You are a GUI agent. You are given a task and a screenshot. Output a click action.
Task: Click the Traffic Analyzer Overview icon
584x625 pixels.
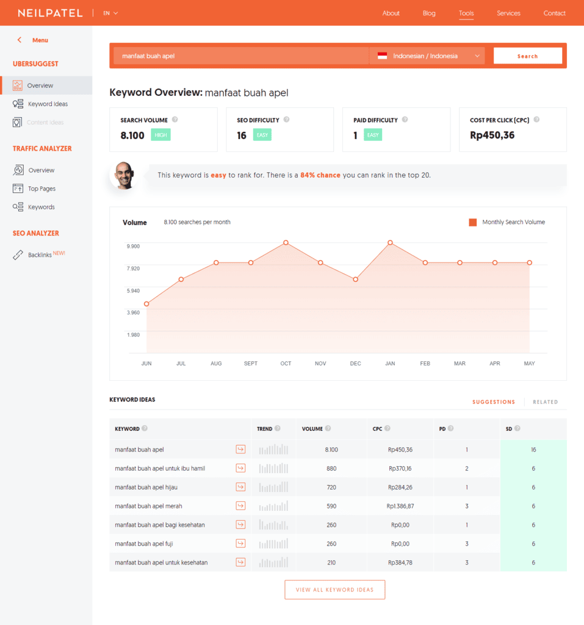click(x=18, y=170)
